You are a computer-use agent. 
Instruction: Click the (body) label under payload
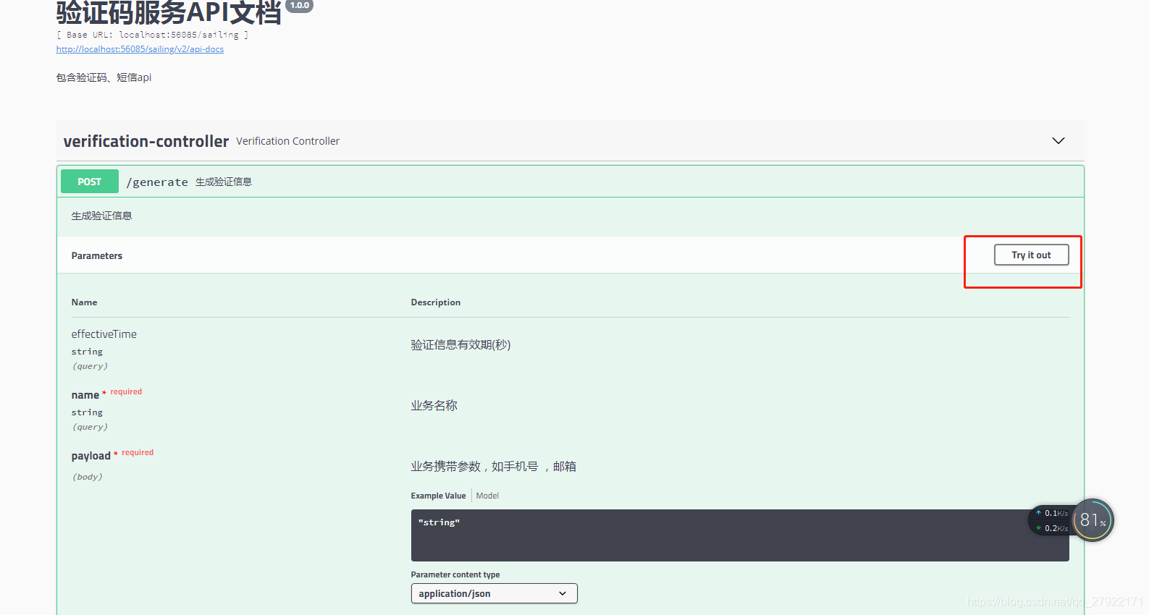87,477
